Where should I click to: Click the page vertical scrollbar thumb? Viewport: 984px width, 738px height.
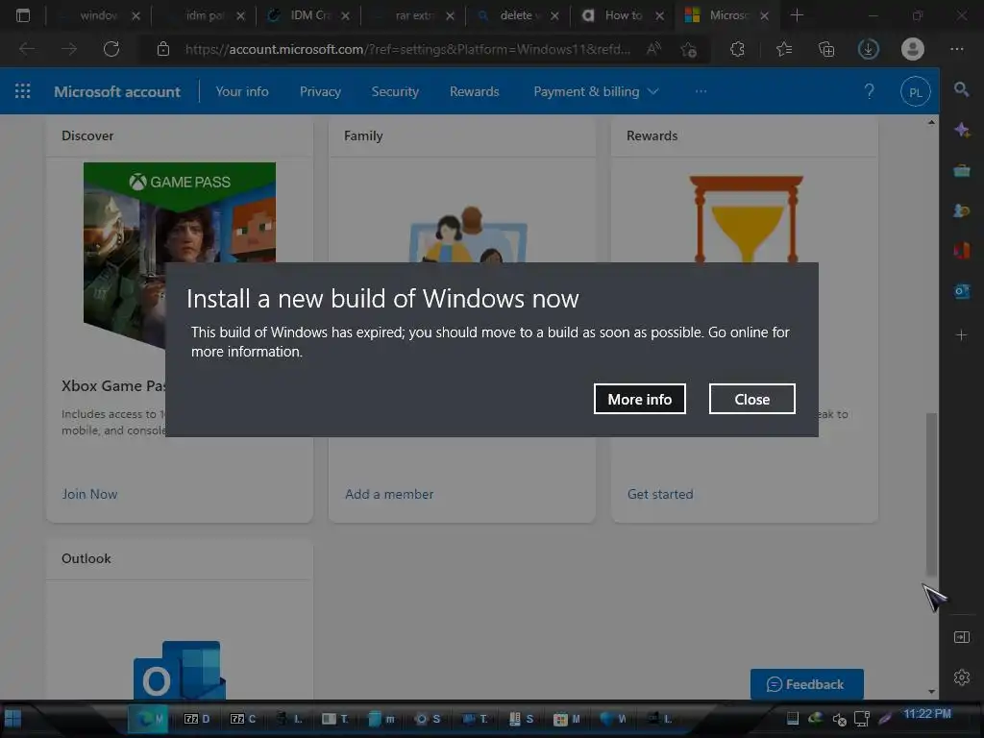click(931, 493)
